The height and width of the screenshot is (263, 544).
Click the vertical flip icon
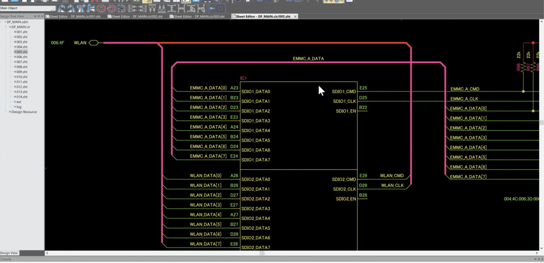coord(91,8)
